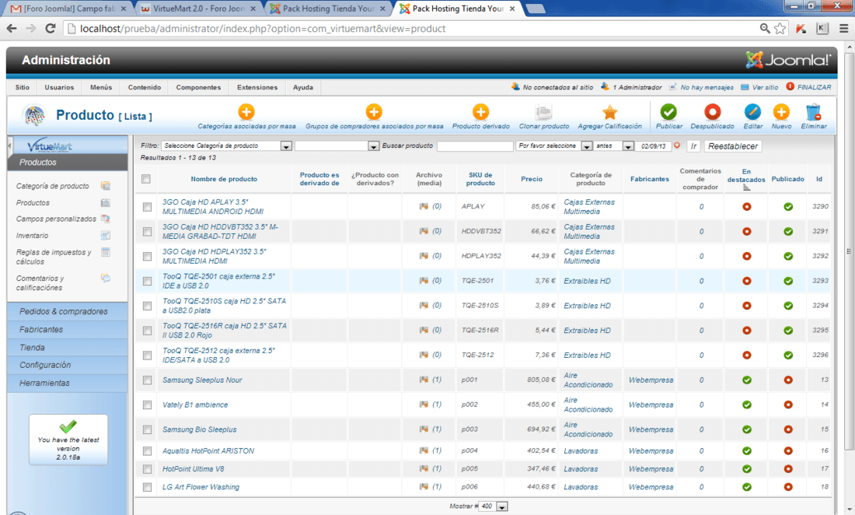Image resolution: width=855 pixels, height=515 pixels.
Task: Click the browser bookmark star icon
Action: [780, 28]
